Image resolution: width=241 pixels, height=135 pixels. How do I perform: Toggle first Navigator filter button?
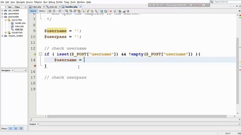(x=11, y=129)
